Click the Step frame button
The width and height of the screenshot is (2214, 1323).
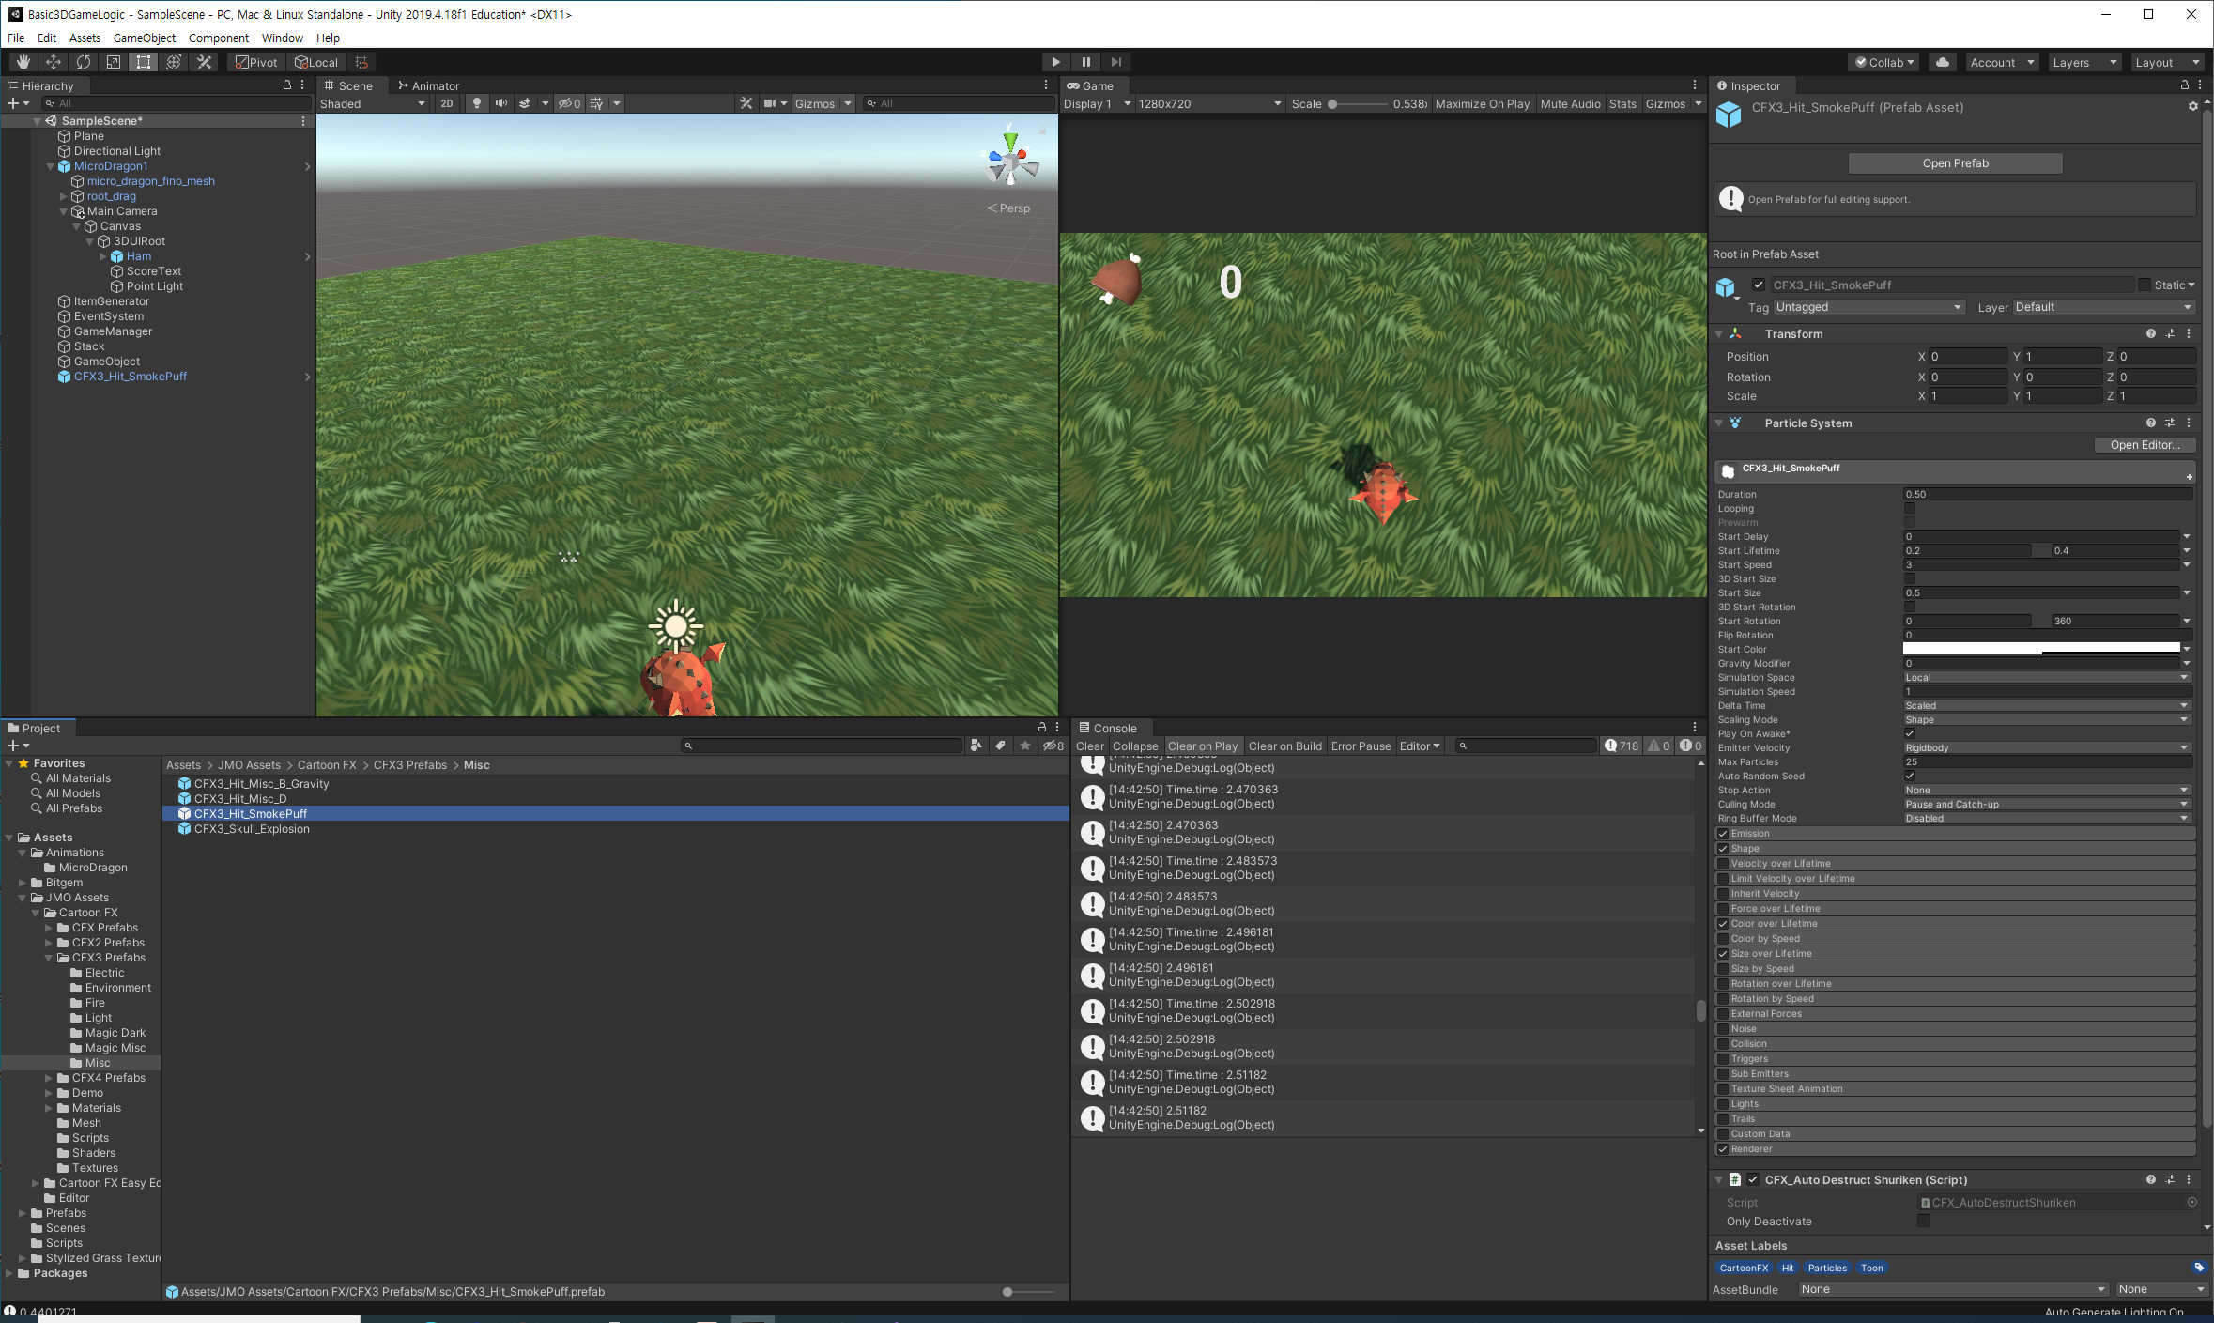pyautogui.click(x=1116, y=62)
